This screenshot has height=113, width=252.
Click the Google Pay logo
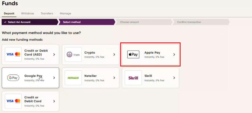pos(13,78)
